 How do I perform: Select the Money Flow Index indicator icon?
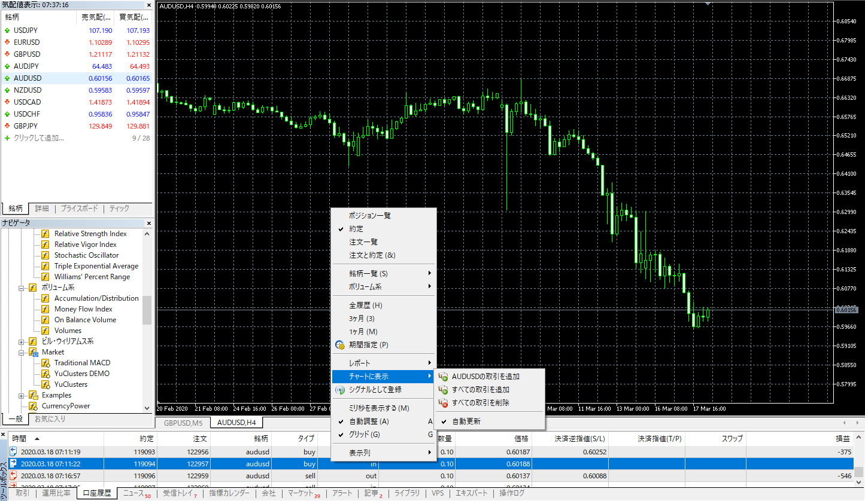45,309
